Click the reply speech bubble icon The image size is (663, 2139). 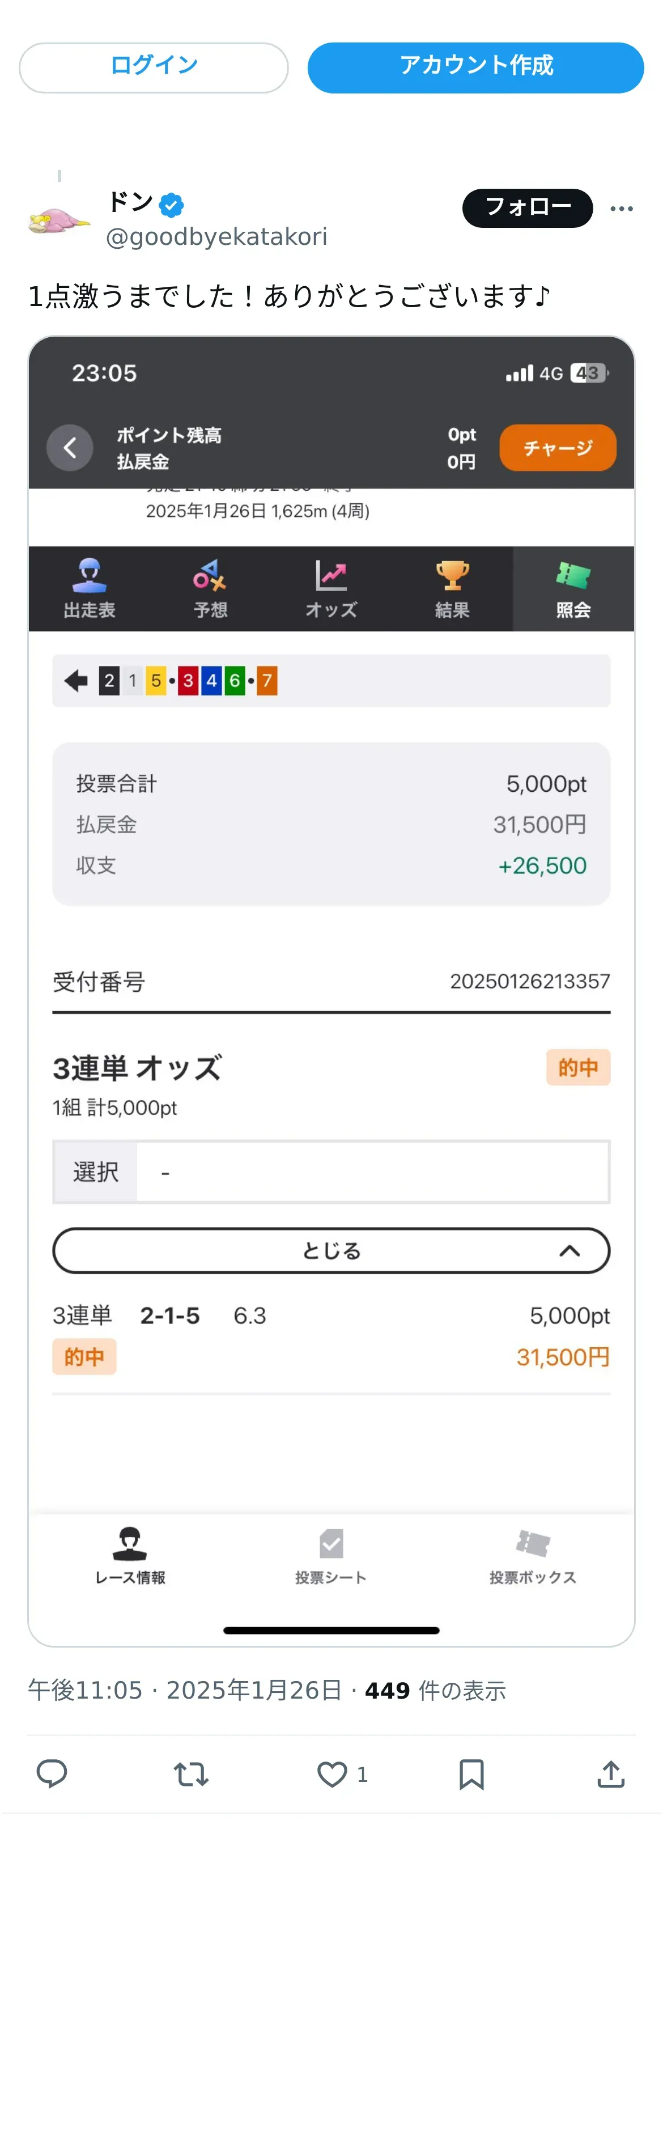[x=52, y=1773]
